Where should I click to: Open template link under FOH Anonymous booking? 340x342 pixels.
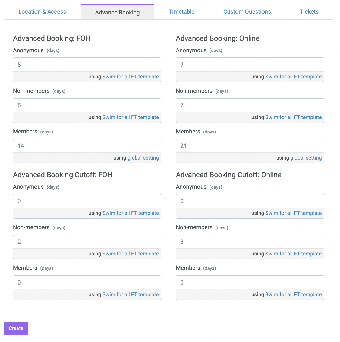pos(131,77)
